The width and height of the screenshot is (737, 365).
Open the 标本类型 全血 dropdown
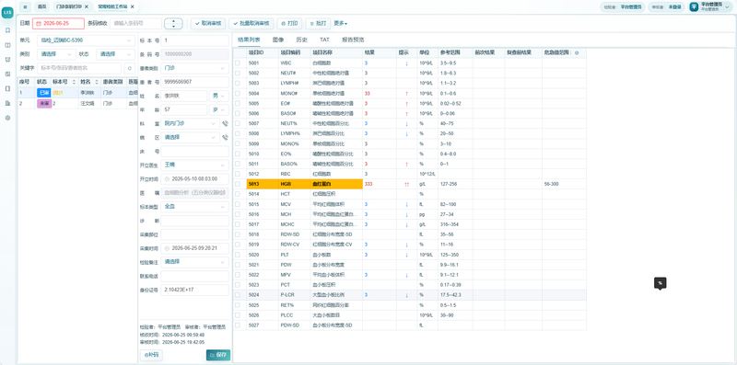tap(194, 206)
